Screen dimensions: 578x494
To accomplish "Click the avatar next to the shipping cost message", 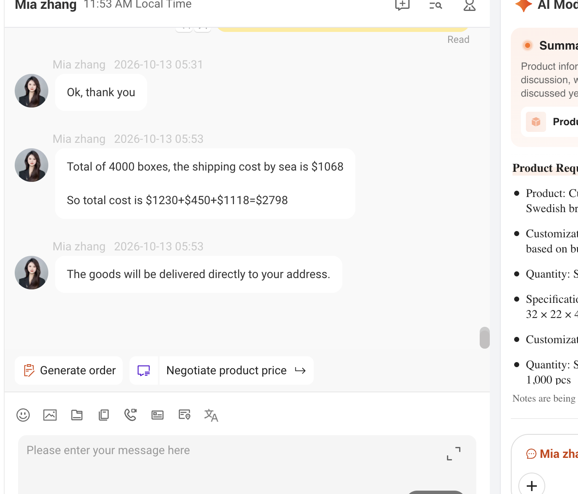I will (32, 165).
